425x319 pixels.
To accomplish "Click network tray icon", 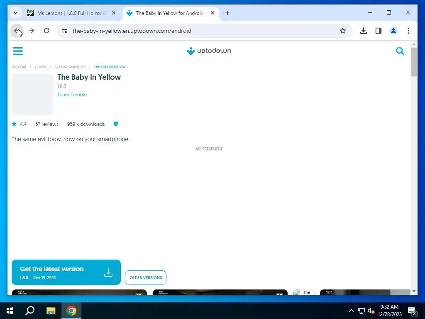I will 361,311.
